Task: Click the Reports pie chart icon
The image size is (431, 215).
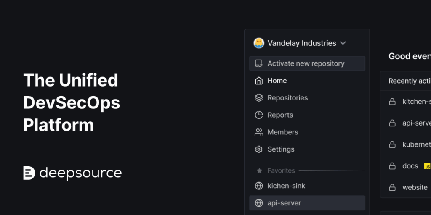Action: [259, 115]
